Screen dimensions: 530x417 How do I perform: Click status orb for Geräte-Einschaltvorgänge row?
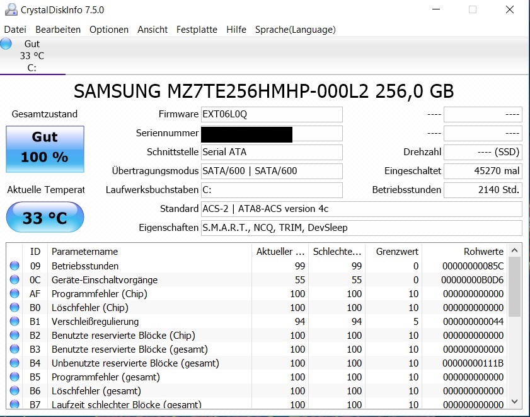coord(14,279)
